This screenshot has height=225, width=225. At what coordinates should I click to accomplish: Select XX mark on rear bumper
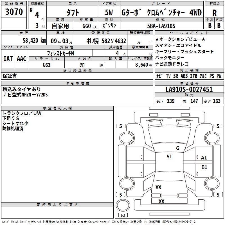point(161,201)
